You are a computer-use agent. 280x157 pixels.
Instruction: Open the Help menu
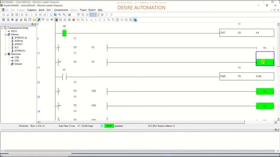(x=100, y=10)
